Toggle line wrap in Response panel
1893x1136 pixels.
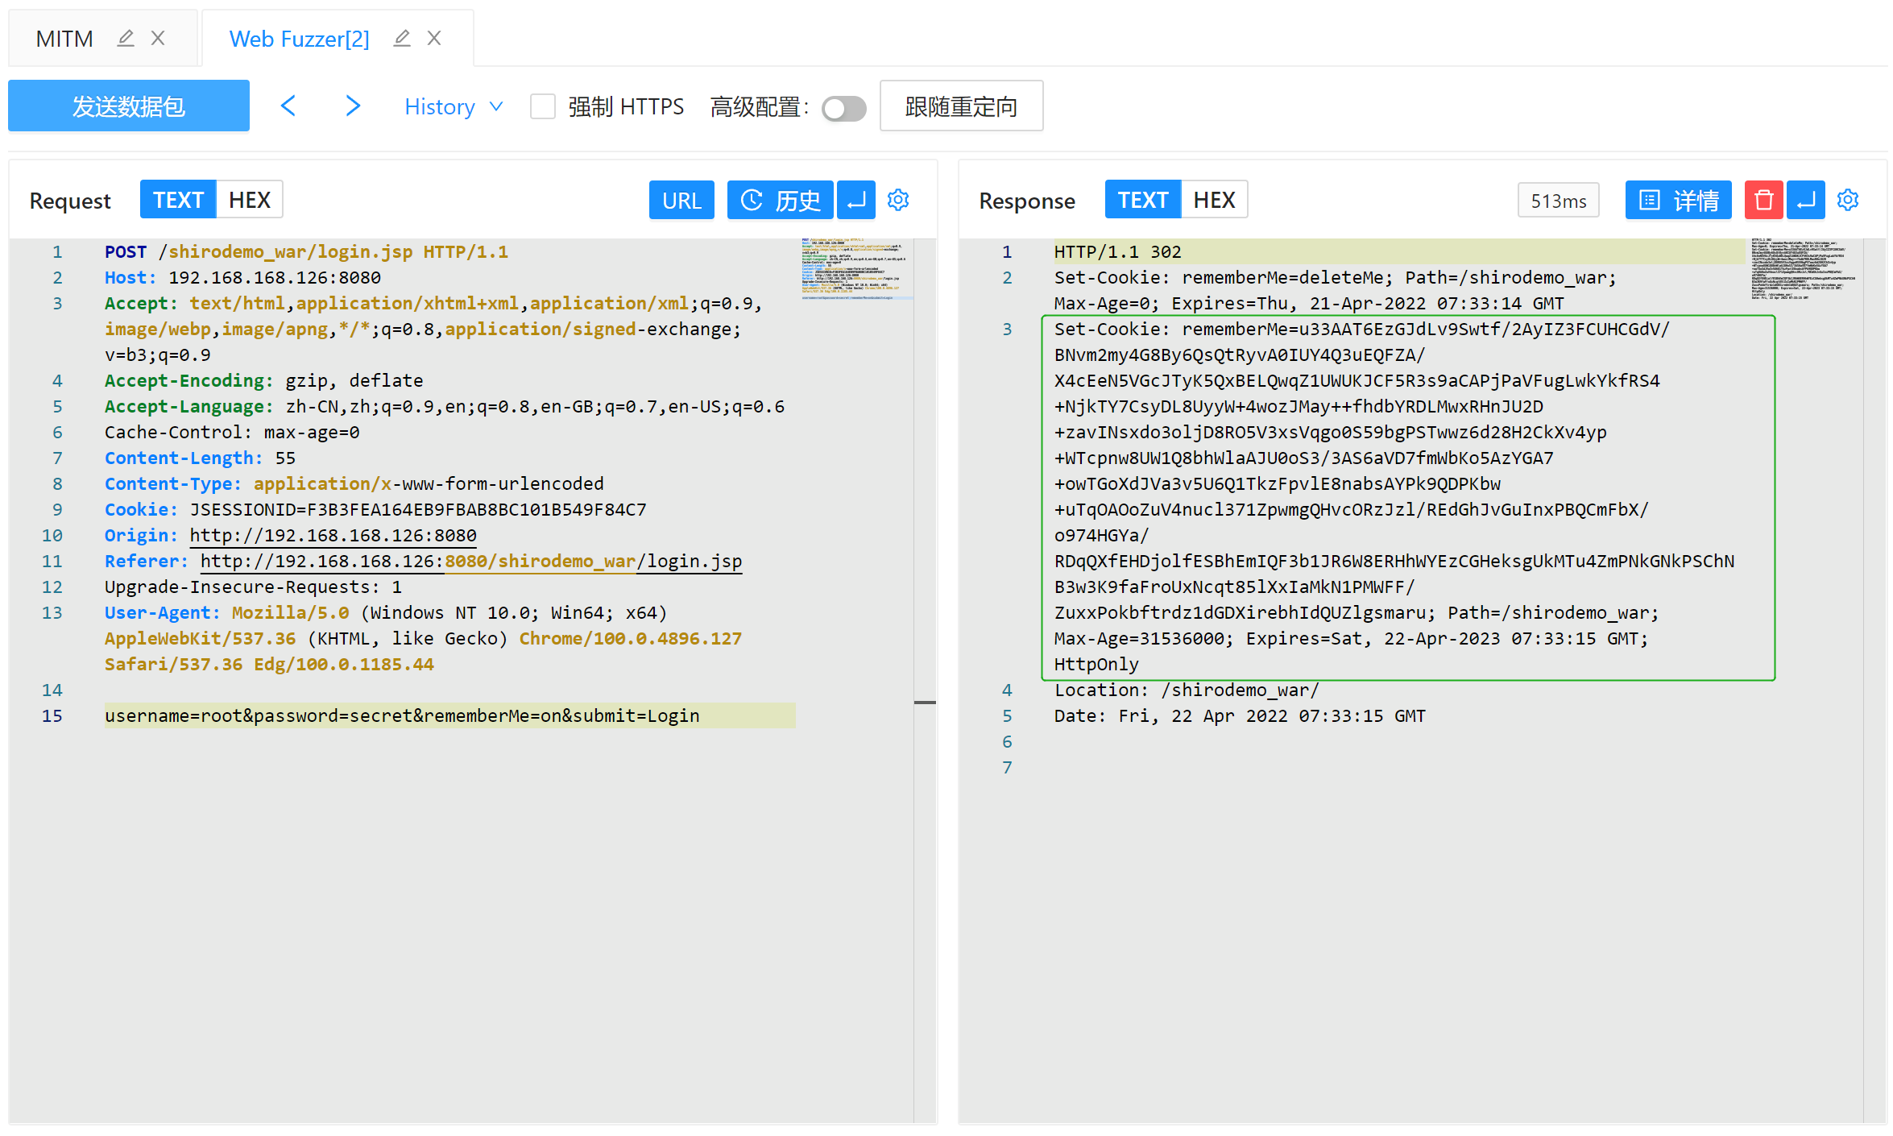point(1805,200)
